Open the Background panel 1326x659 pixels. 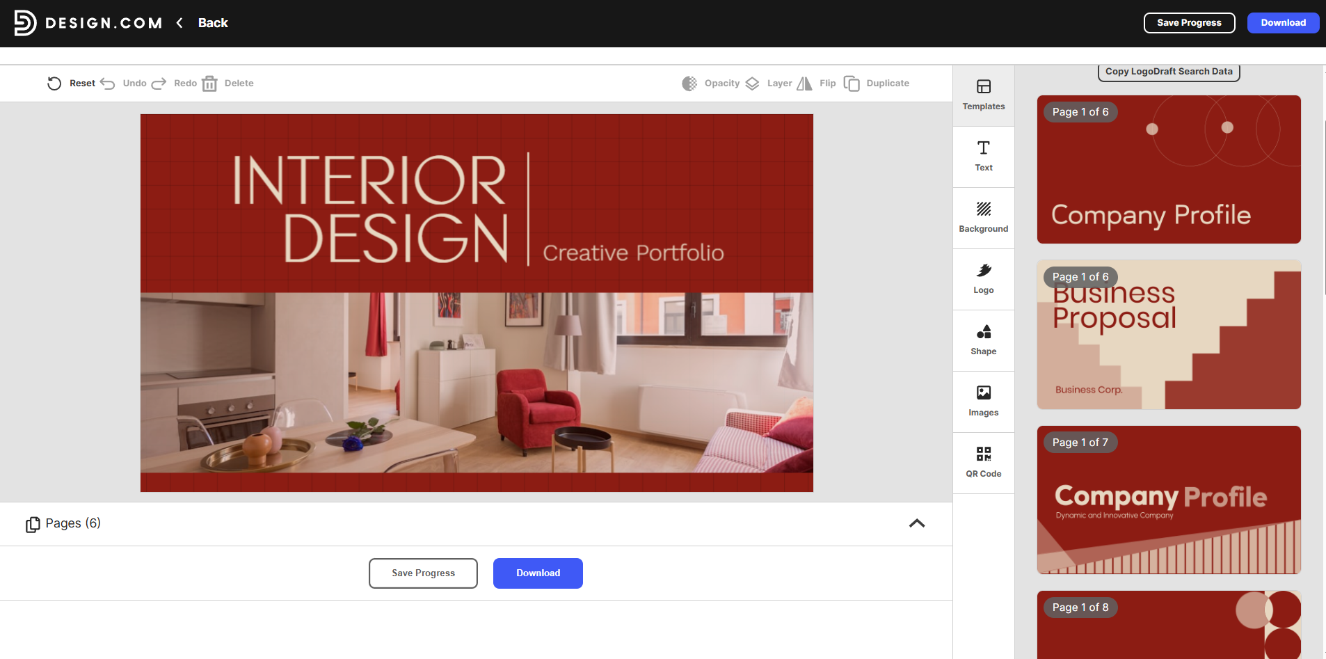(x=984, y=218)
